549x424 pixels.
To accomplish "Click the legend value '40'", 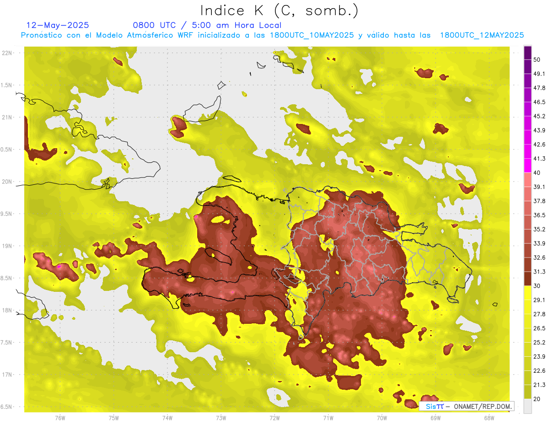I will pos(537,173).
